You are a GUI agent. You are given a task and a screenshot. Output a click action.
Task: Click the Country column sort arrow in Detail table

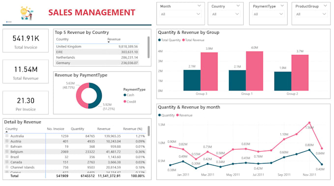point(6,132)
